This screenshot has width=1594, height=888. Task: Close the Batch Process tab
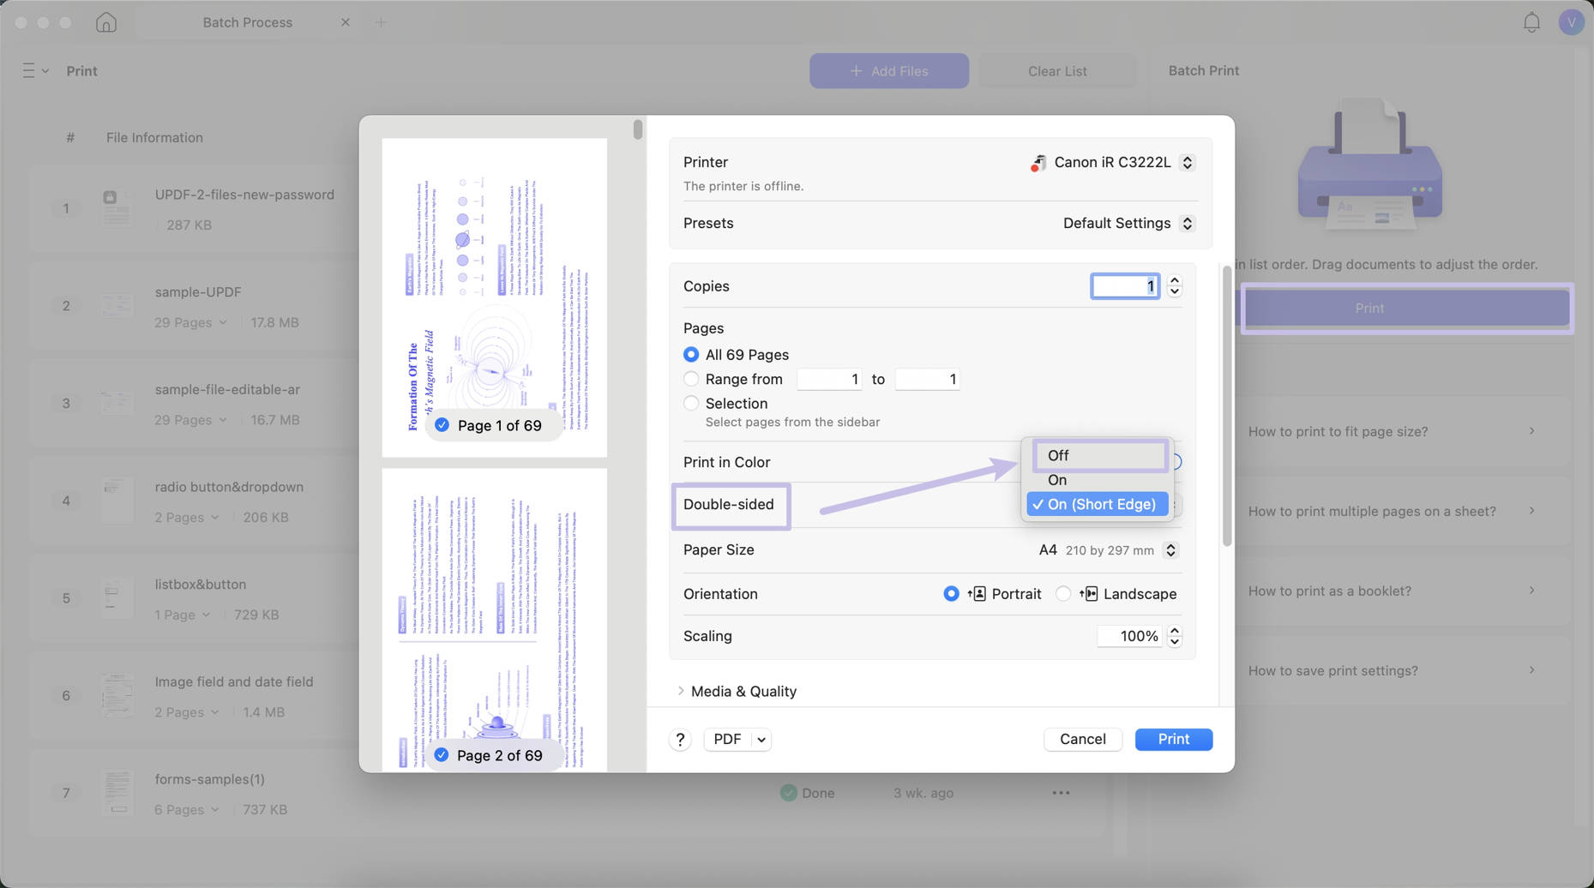click(346, 22)
